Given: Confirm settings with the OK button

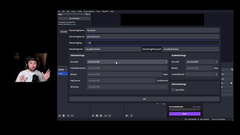Looking at the screenshot, I should [144, 99].
